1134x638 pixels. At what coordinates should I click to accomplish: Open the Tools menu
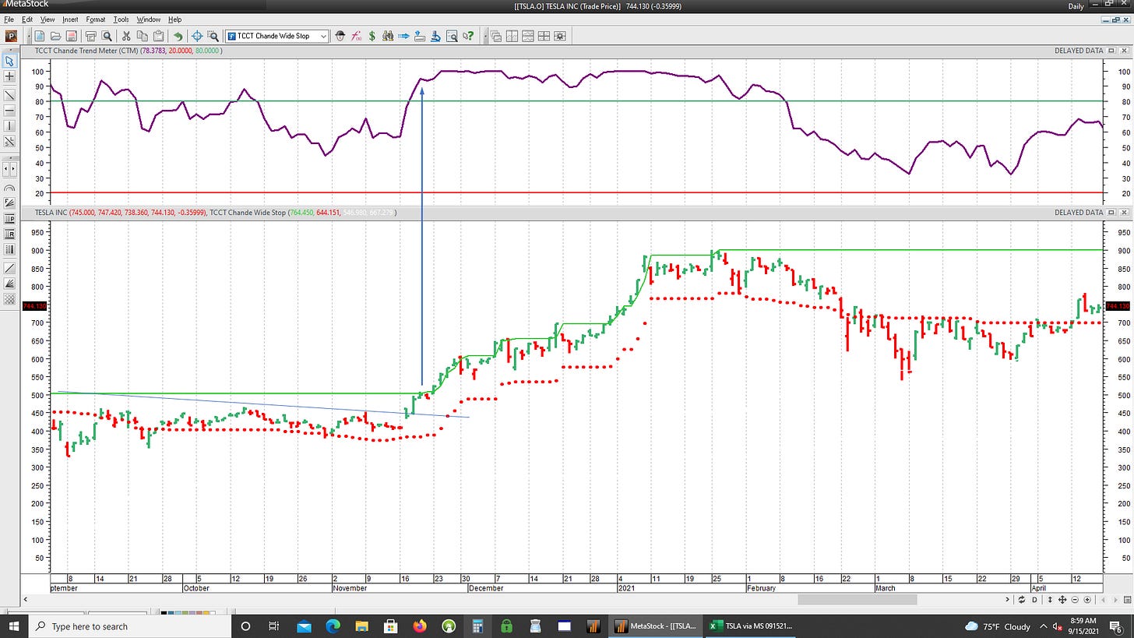121,19
